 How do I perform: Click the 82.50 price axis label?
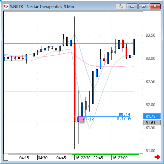coord(151,82)
